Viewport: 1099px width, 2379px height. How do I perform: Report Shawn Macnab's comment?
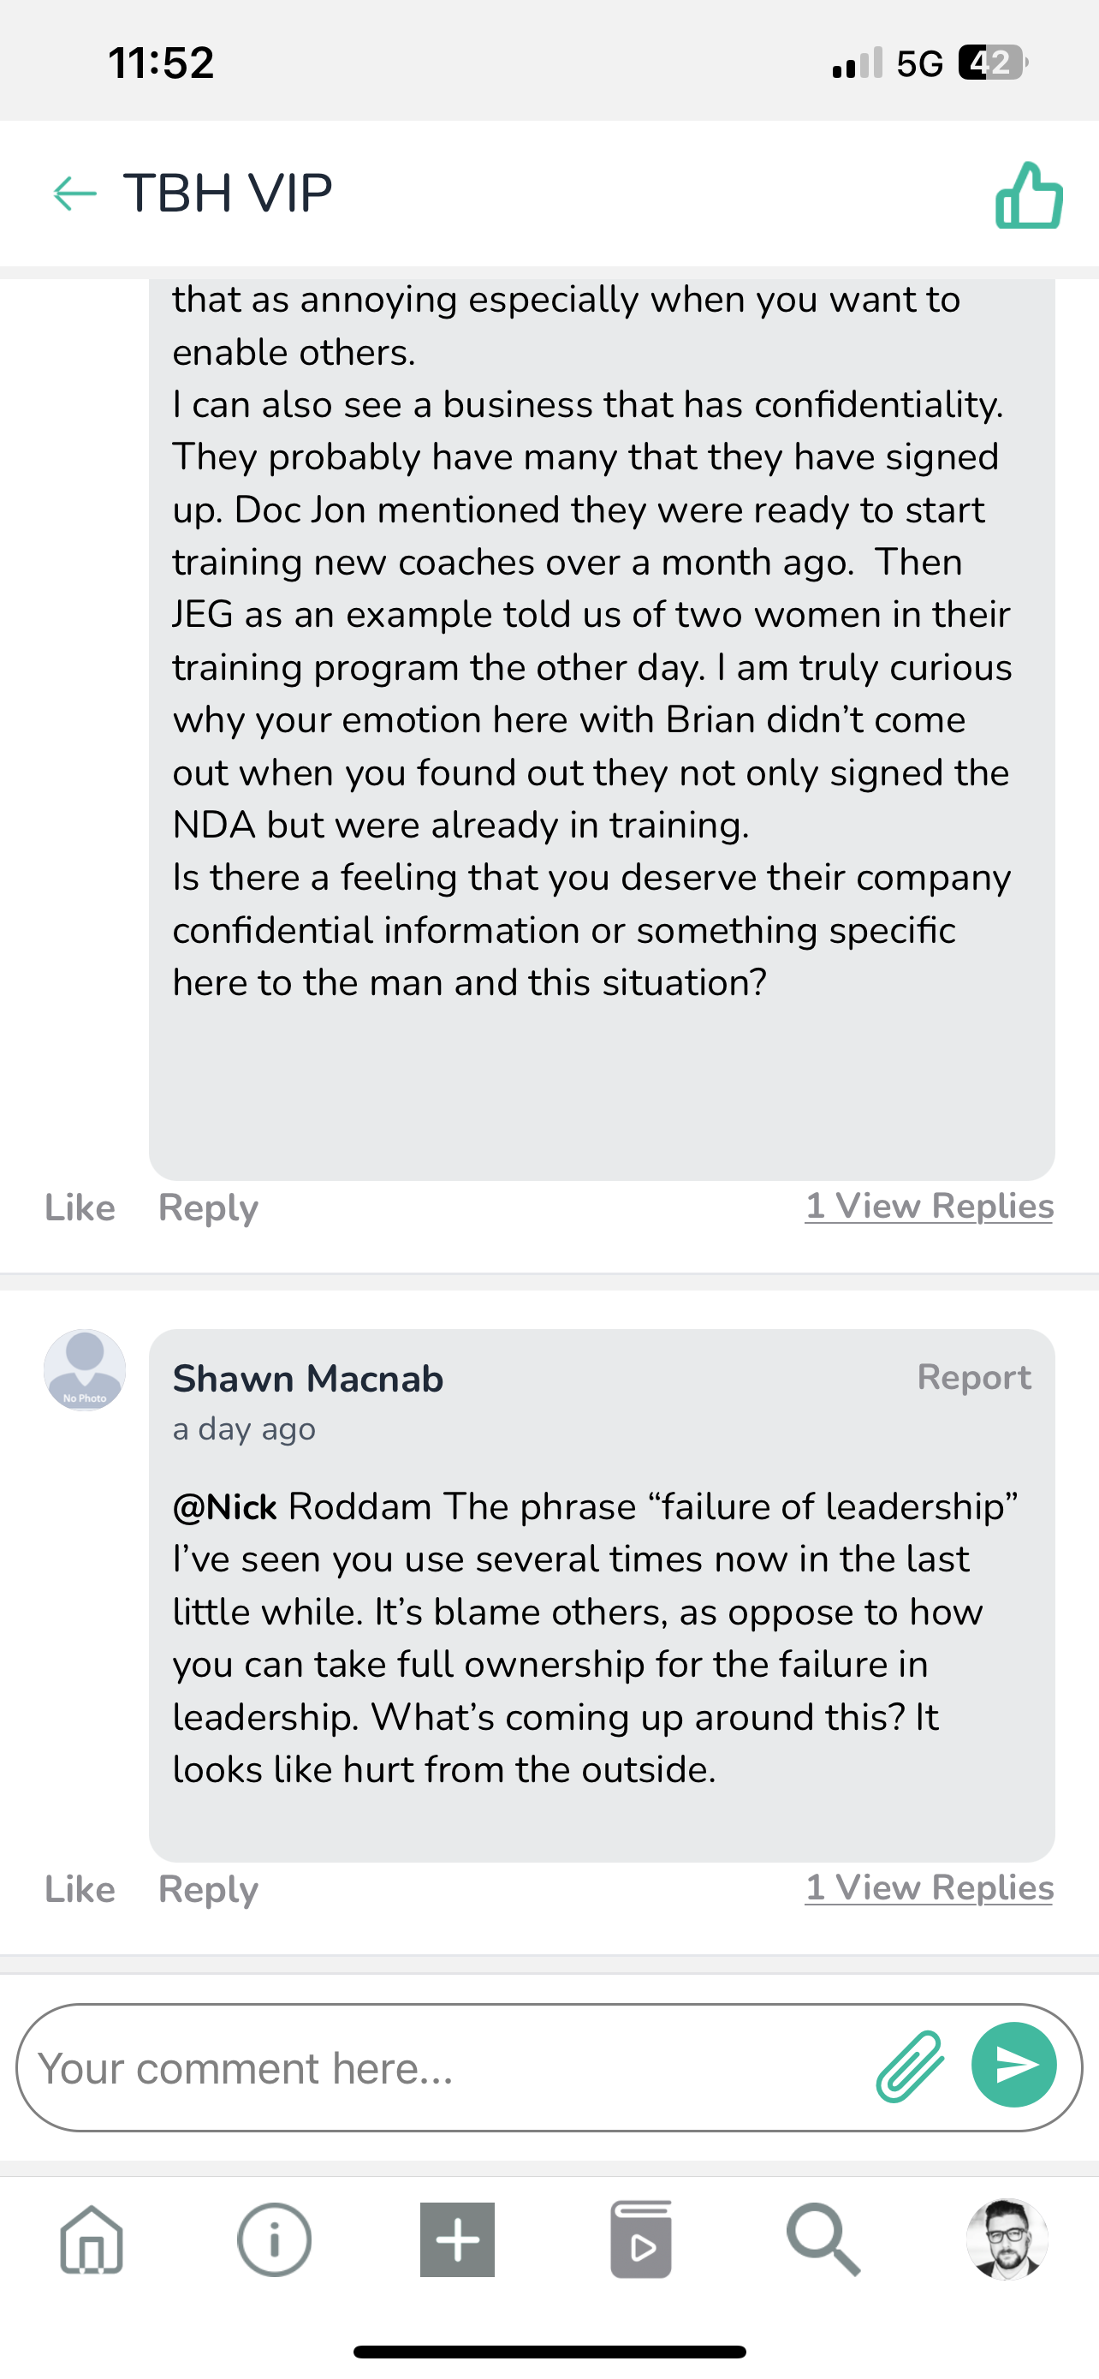973,1377
